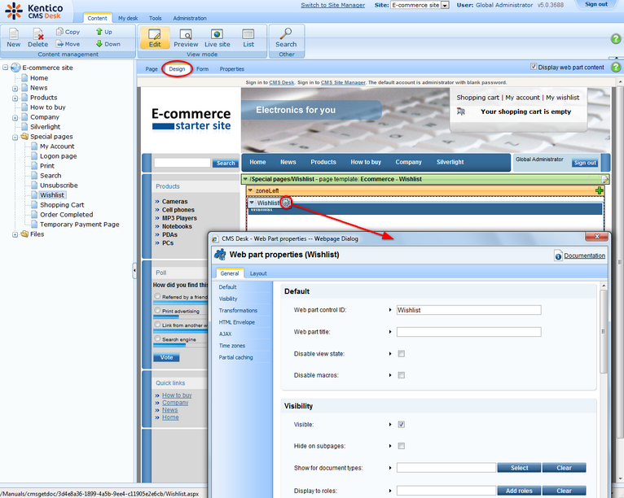Click the Vote button in the poll
This screenshot has height=498, width=624.
166,357
